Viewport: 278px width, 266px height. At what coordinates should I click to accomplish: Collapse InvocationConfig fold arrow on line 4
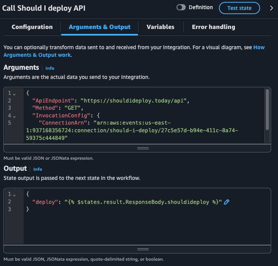tap(14, 117)
